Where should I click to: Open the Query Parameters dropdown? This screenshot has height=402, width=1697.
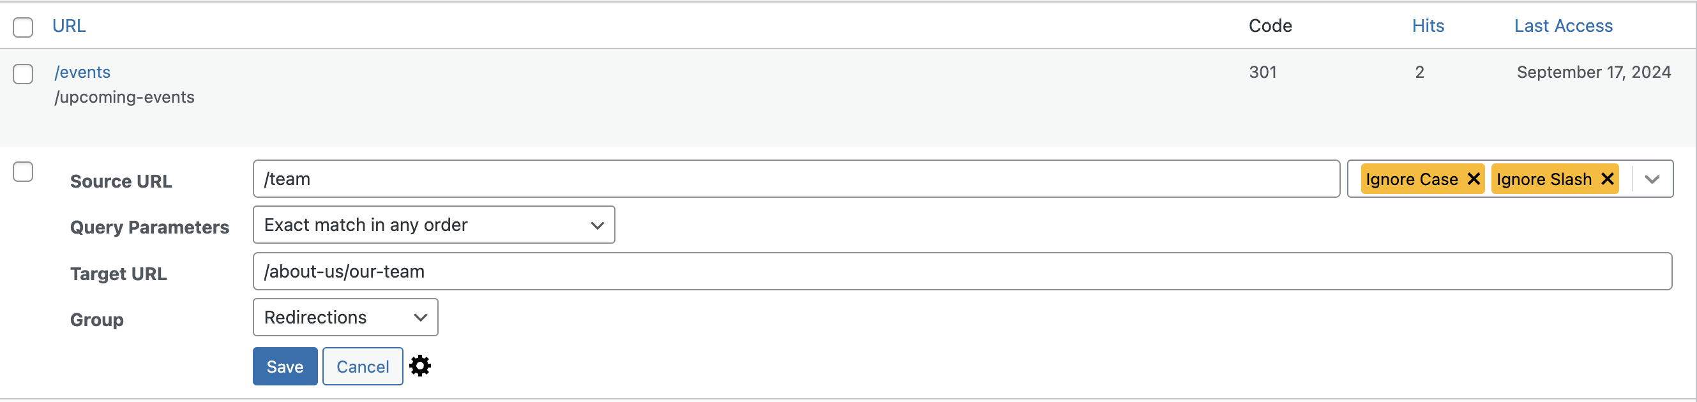pos(434,225)
